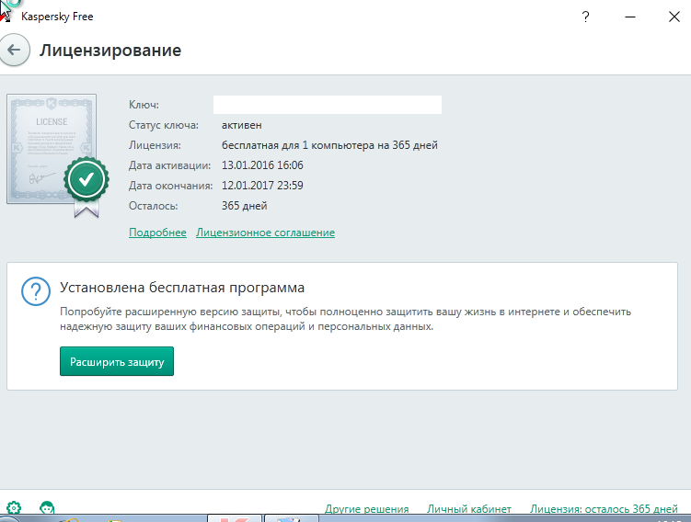
Task: Open help with the question mark icon
Action: tap(585, 17)
